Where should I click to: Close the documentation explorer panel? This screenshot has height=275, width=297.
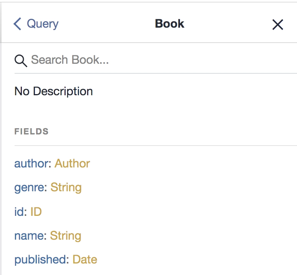(278, 25)
